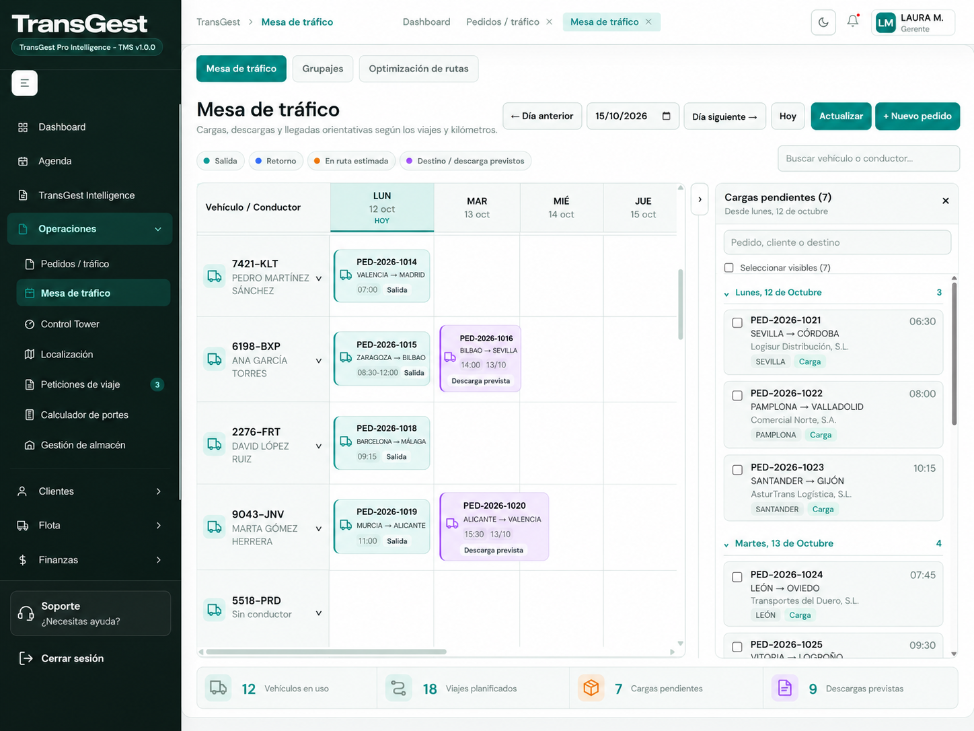974x731 pixels.
Task: Toggle the Retorno legend filter
Action: point(276,161)
